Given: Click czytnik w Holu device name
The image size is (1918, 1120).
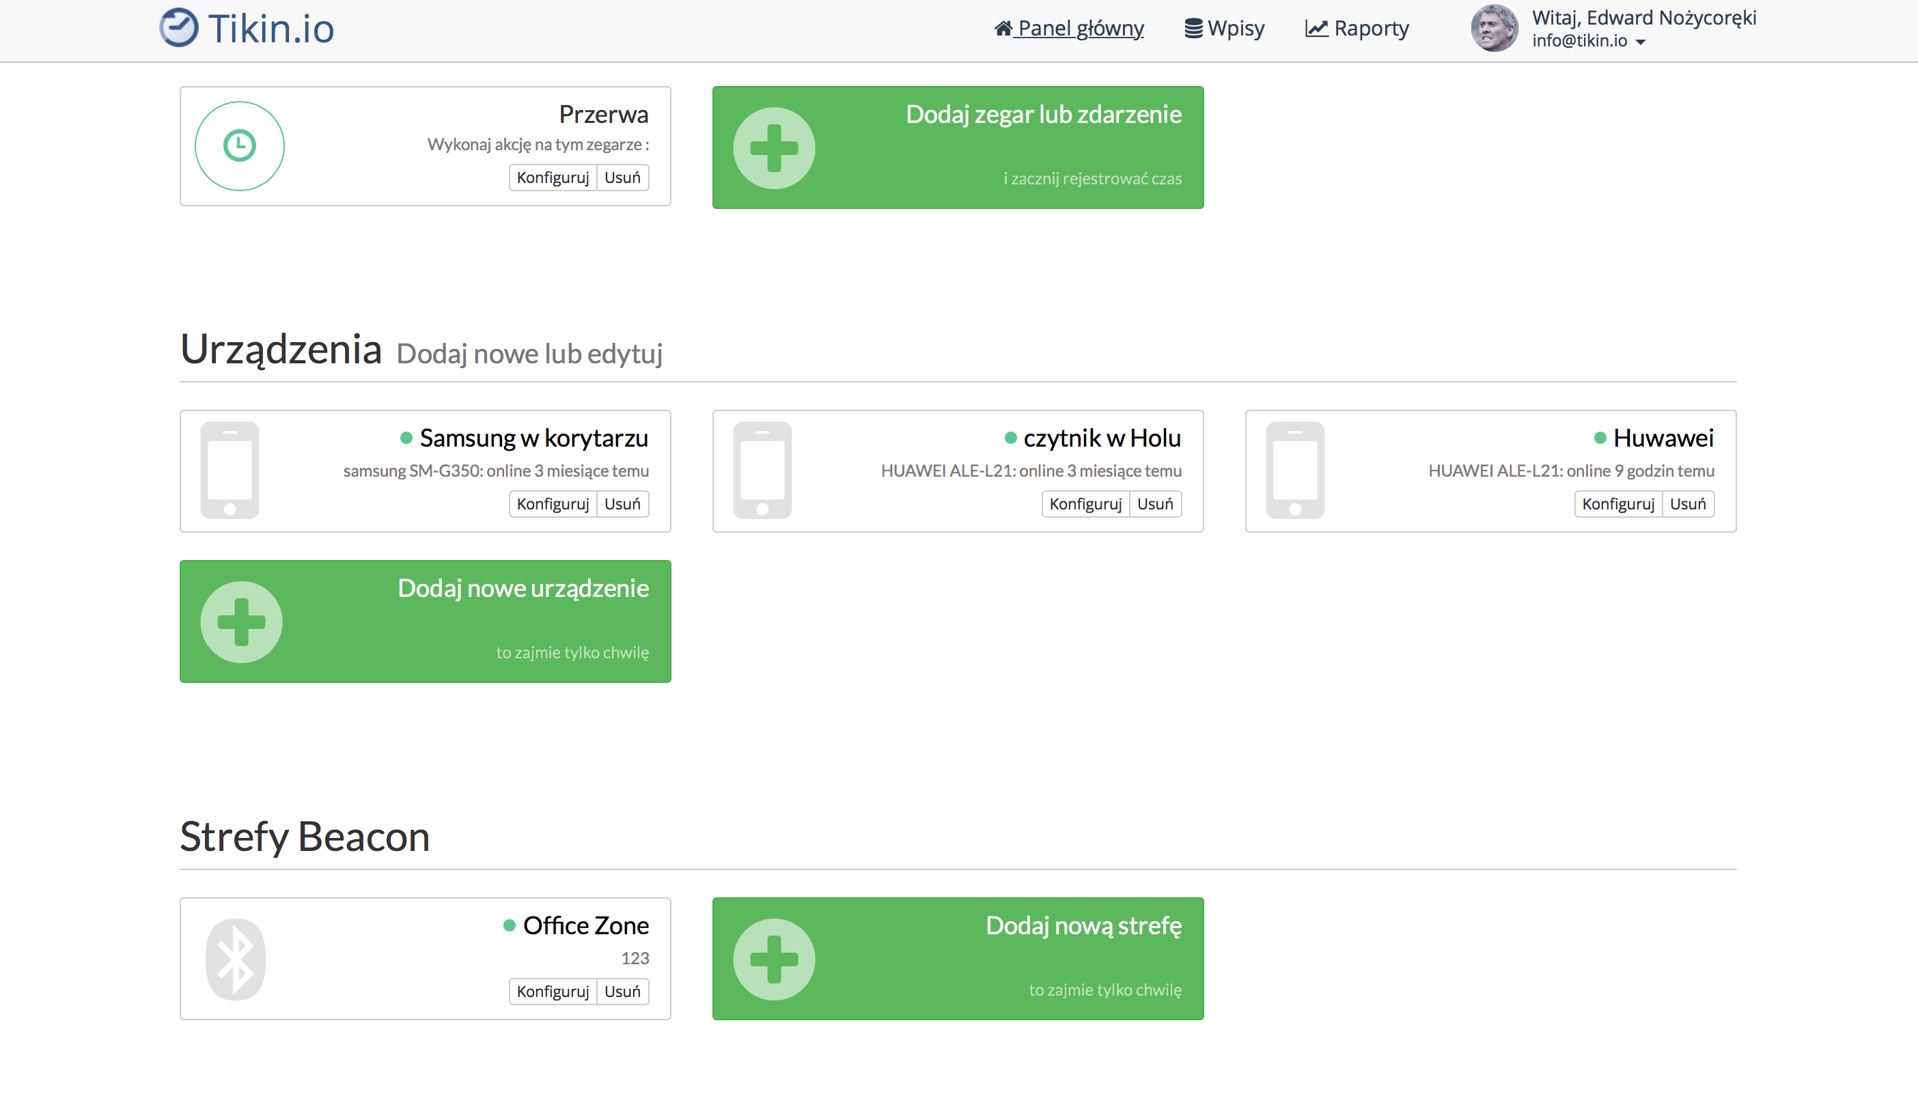Looking at the screenshot, I should [1102, 438].
